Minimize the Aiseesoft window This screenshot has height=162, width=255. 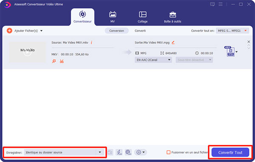pos(233,4)
